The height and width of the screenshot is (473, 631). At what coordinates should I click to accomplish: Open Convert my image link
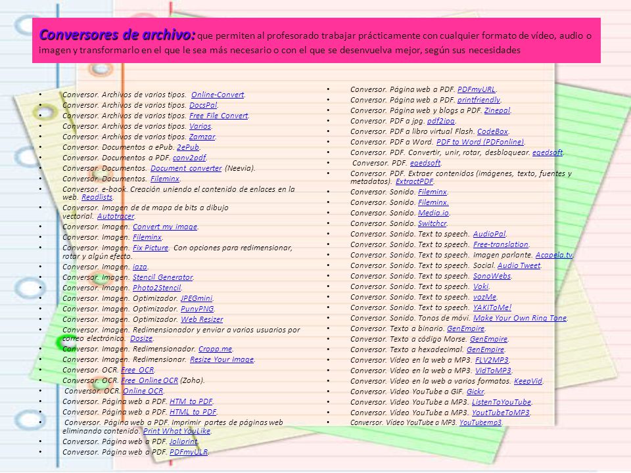[x=165, y=227]
